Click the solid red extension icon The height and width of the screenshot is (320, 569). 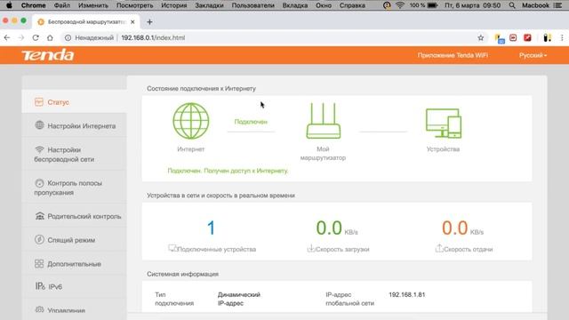pos(527,37)
